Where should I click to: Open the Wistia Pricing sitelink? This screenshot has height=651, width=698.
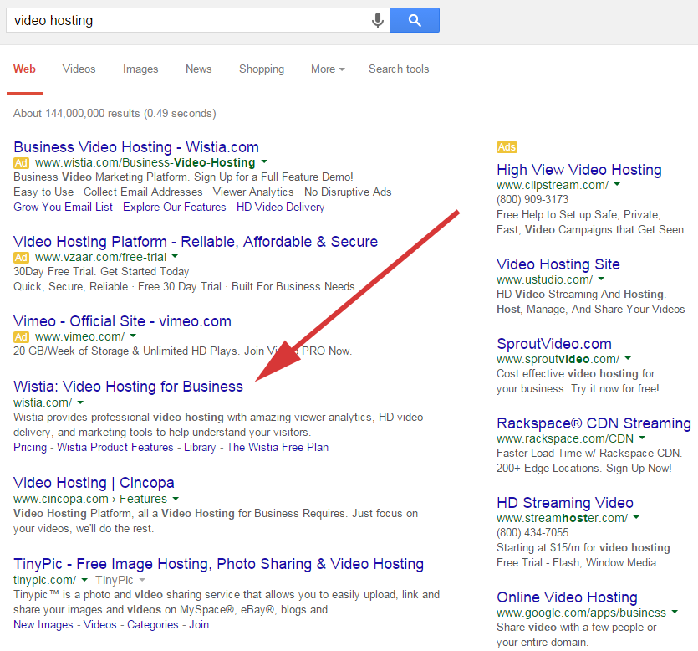click(x=30, y=448)
